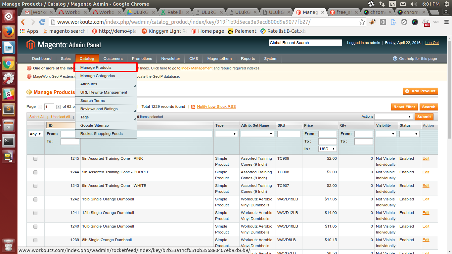
Task: Go back using the browser back arrow
Action: (x=23, y=22)
